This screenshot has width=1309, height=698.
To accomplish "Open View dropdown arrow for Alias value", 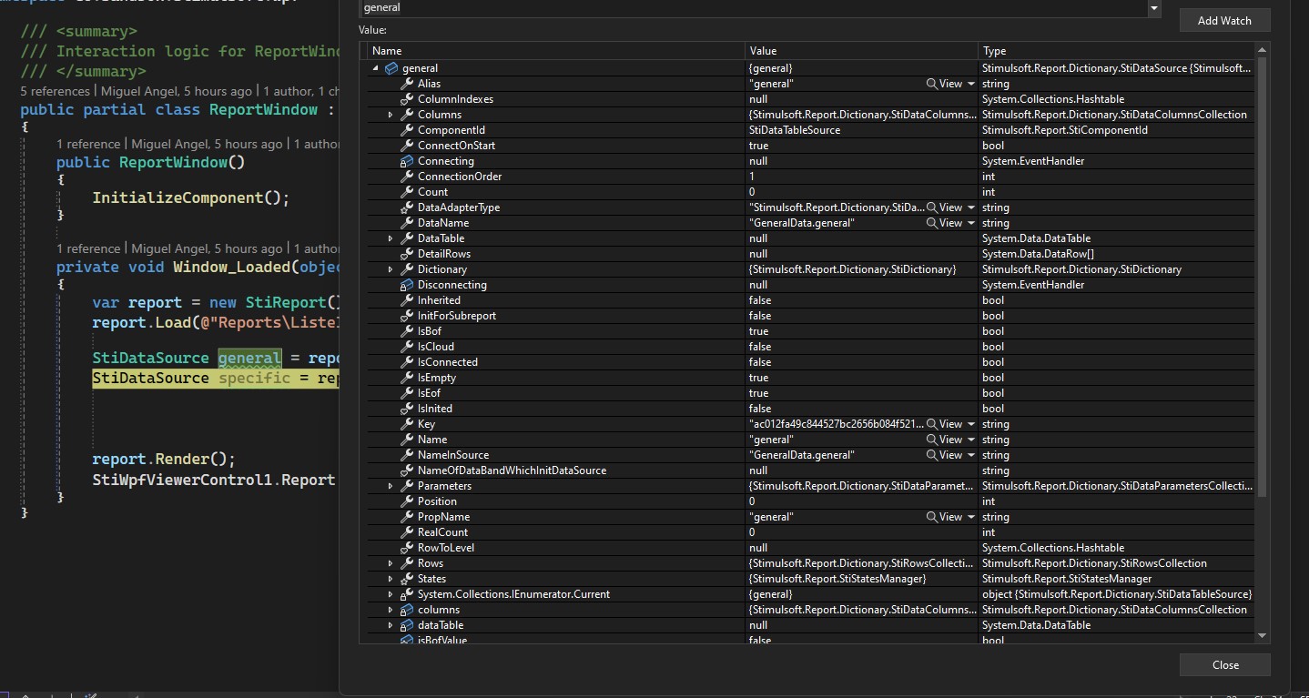I will click(x=971, y=84).
